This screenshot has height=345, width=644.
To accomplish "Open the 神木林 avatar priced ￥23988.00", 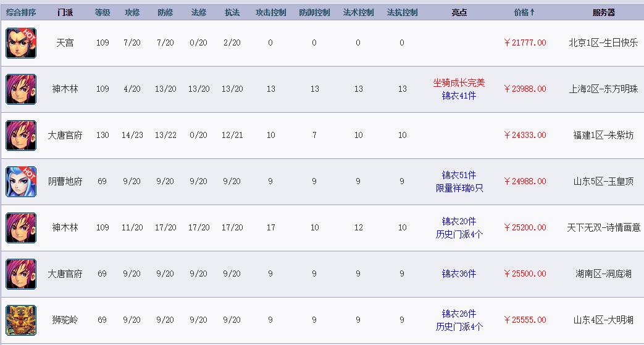I will [x=21, y=89].
